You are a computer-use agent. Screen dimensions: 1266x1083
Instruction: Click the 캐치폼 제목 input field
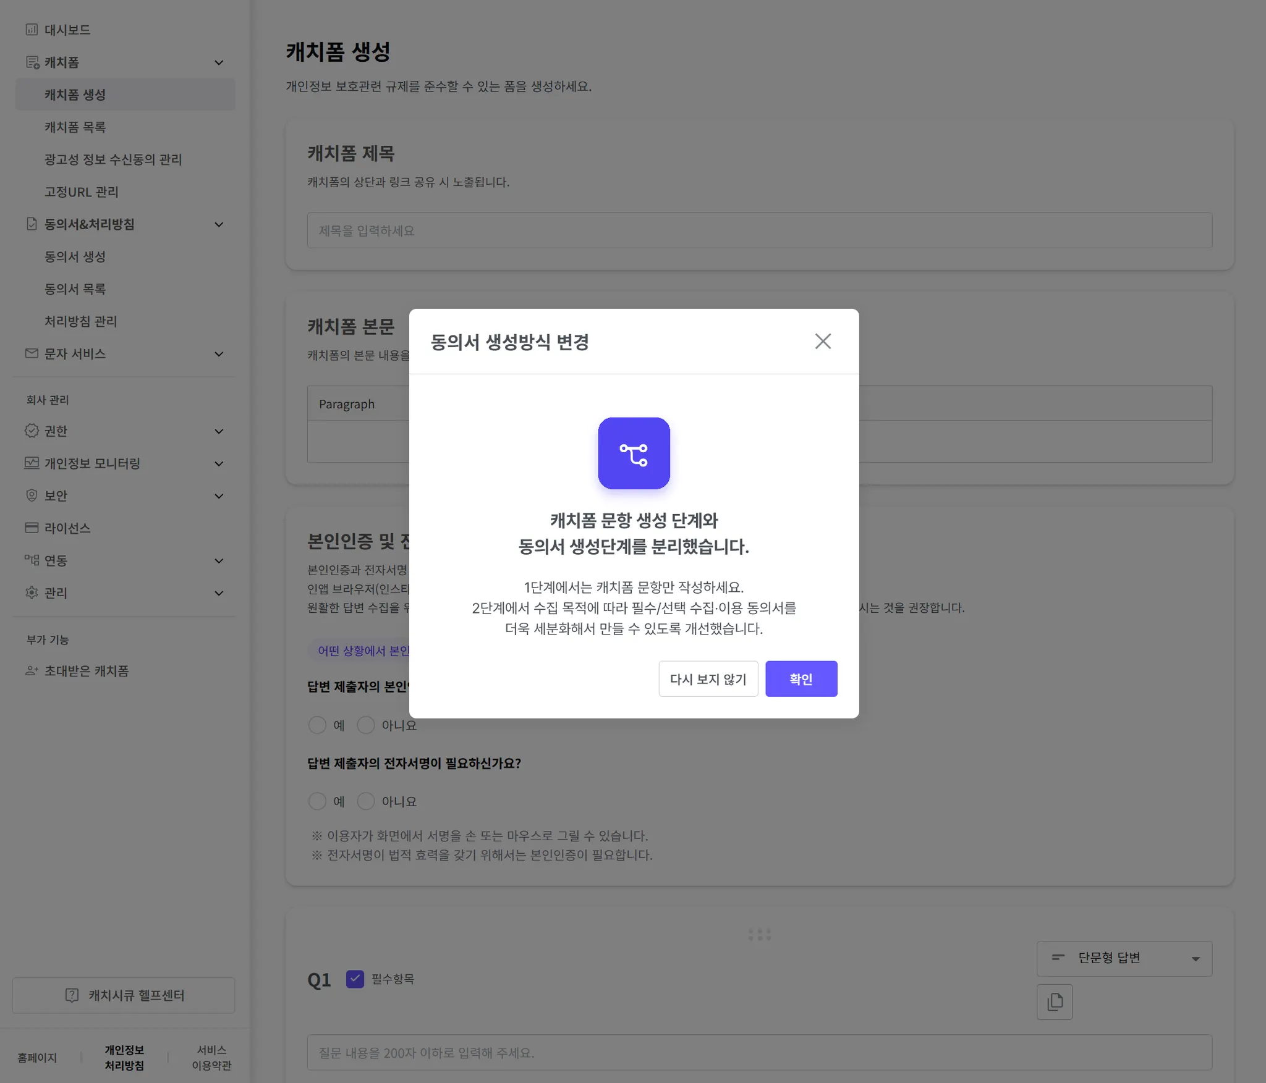click(759, 230)
